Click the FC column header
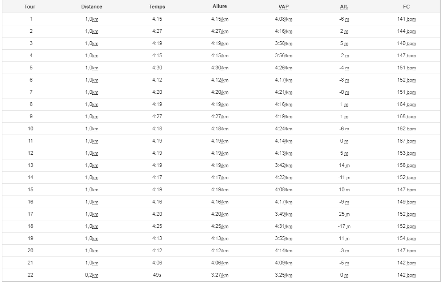Screen dimensions: 445x286 tap(406, 7)
